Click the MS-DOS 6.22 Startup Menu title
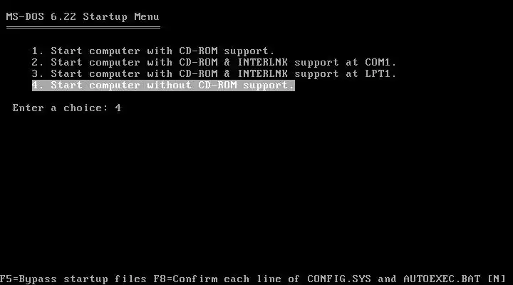Viewport: 513px width, 285px height. click(x=83, y=16)
